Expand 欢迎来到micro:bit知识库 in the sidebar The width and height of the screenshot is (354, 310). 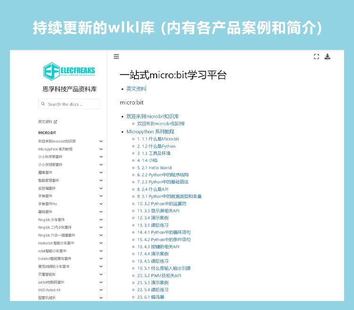click(101, 141)
